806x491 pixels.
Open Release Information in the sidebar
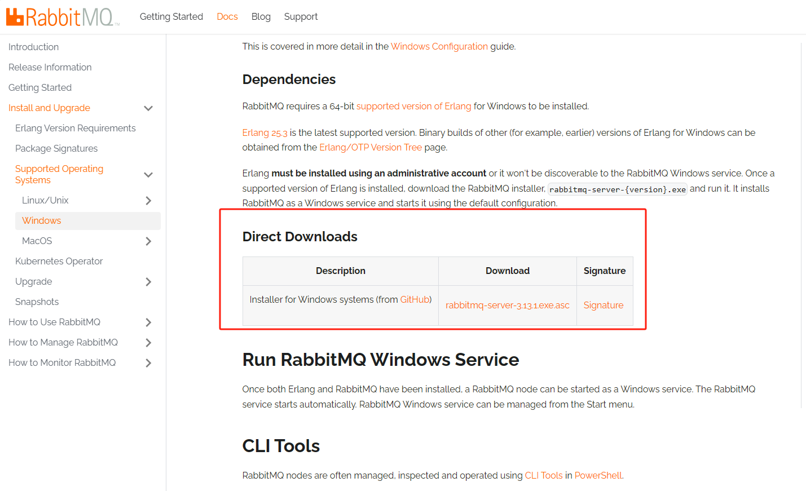(50, 67)
